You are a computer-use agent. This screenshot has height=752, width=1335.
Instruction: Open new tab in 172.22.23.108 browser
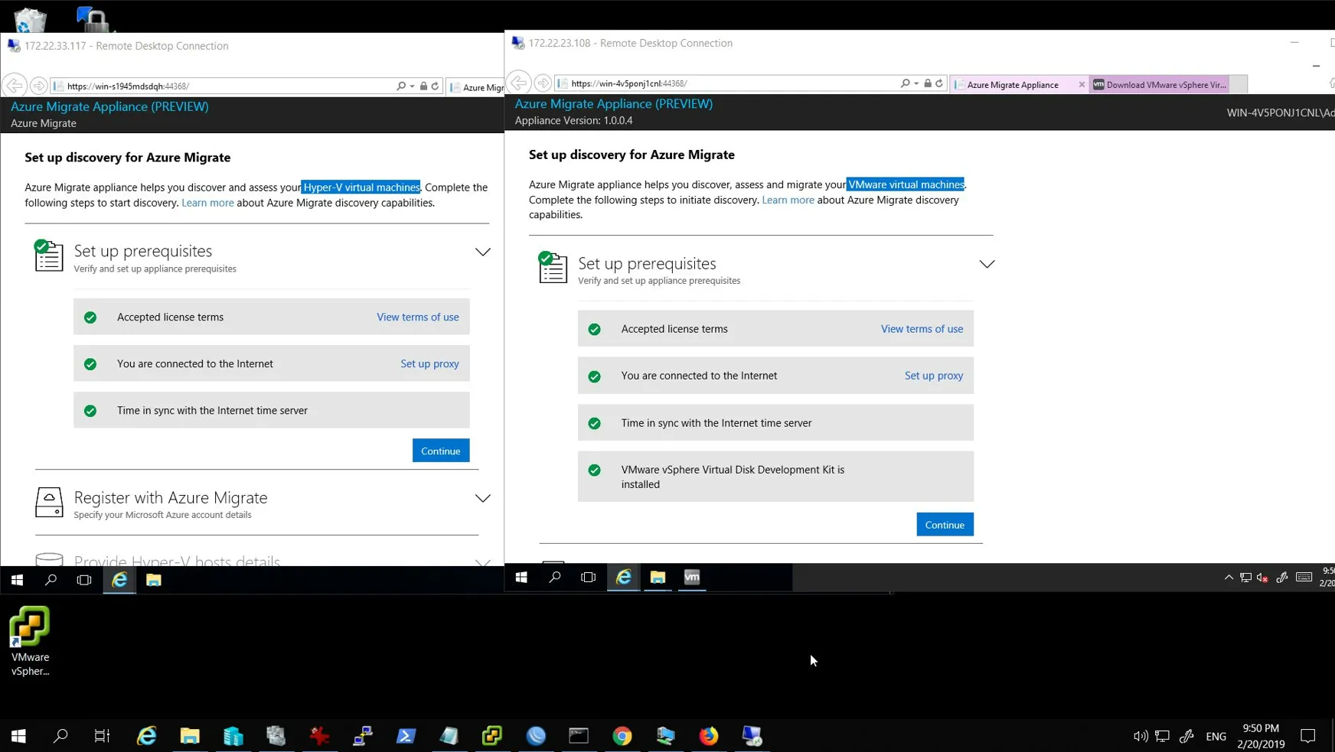point(1239,84)
